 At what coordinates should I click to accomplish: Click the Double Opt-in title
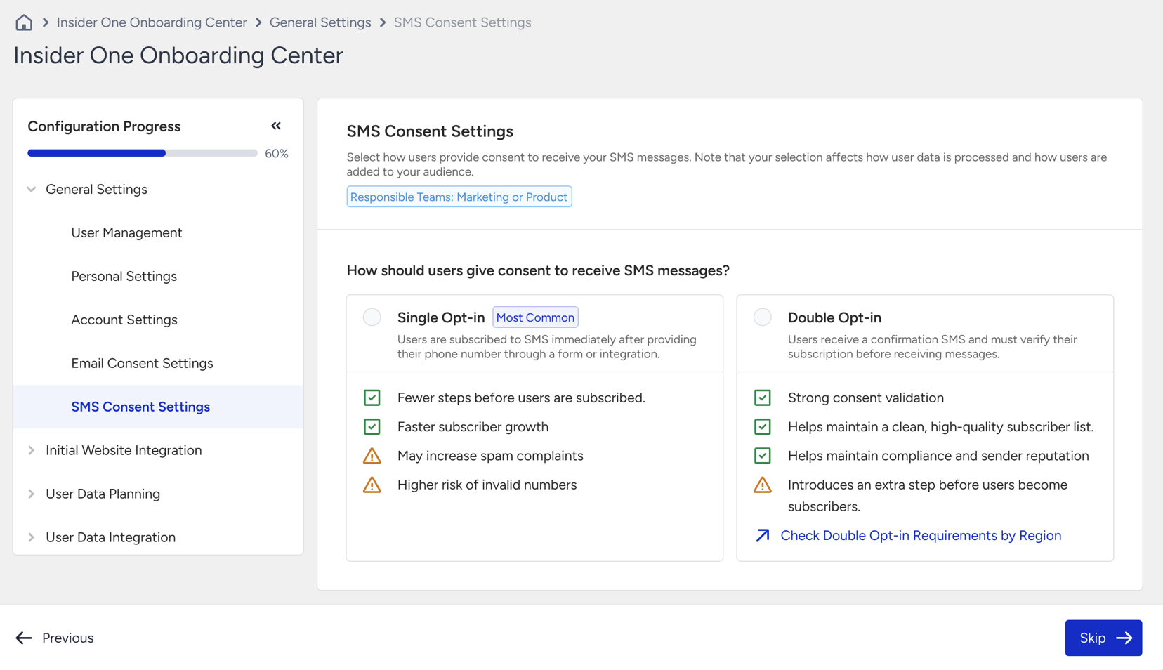click(834, 317)
